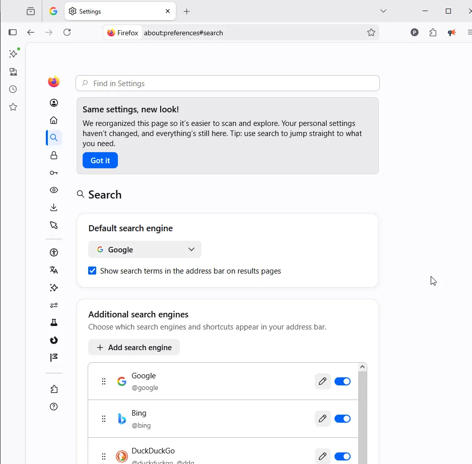The height and width of the screenshot is (464, 472).
Task: Click the 'Additional search engines' heading
Action: [139, 314]
